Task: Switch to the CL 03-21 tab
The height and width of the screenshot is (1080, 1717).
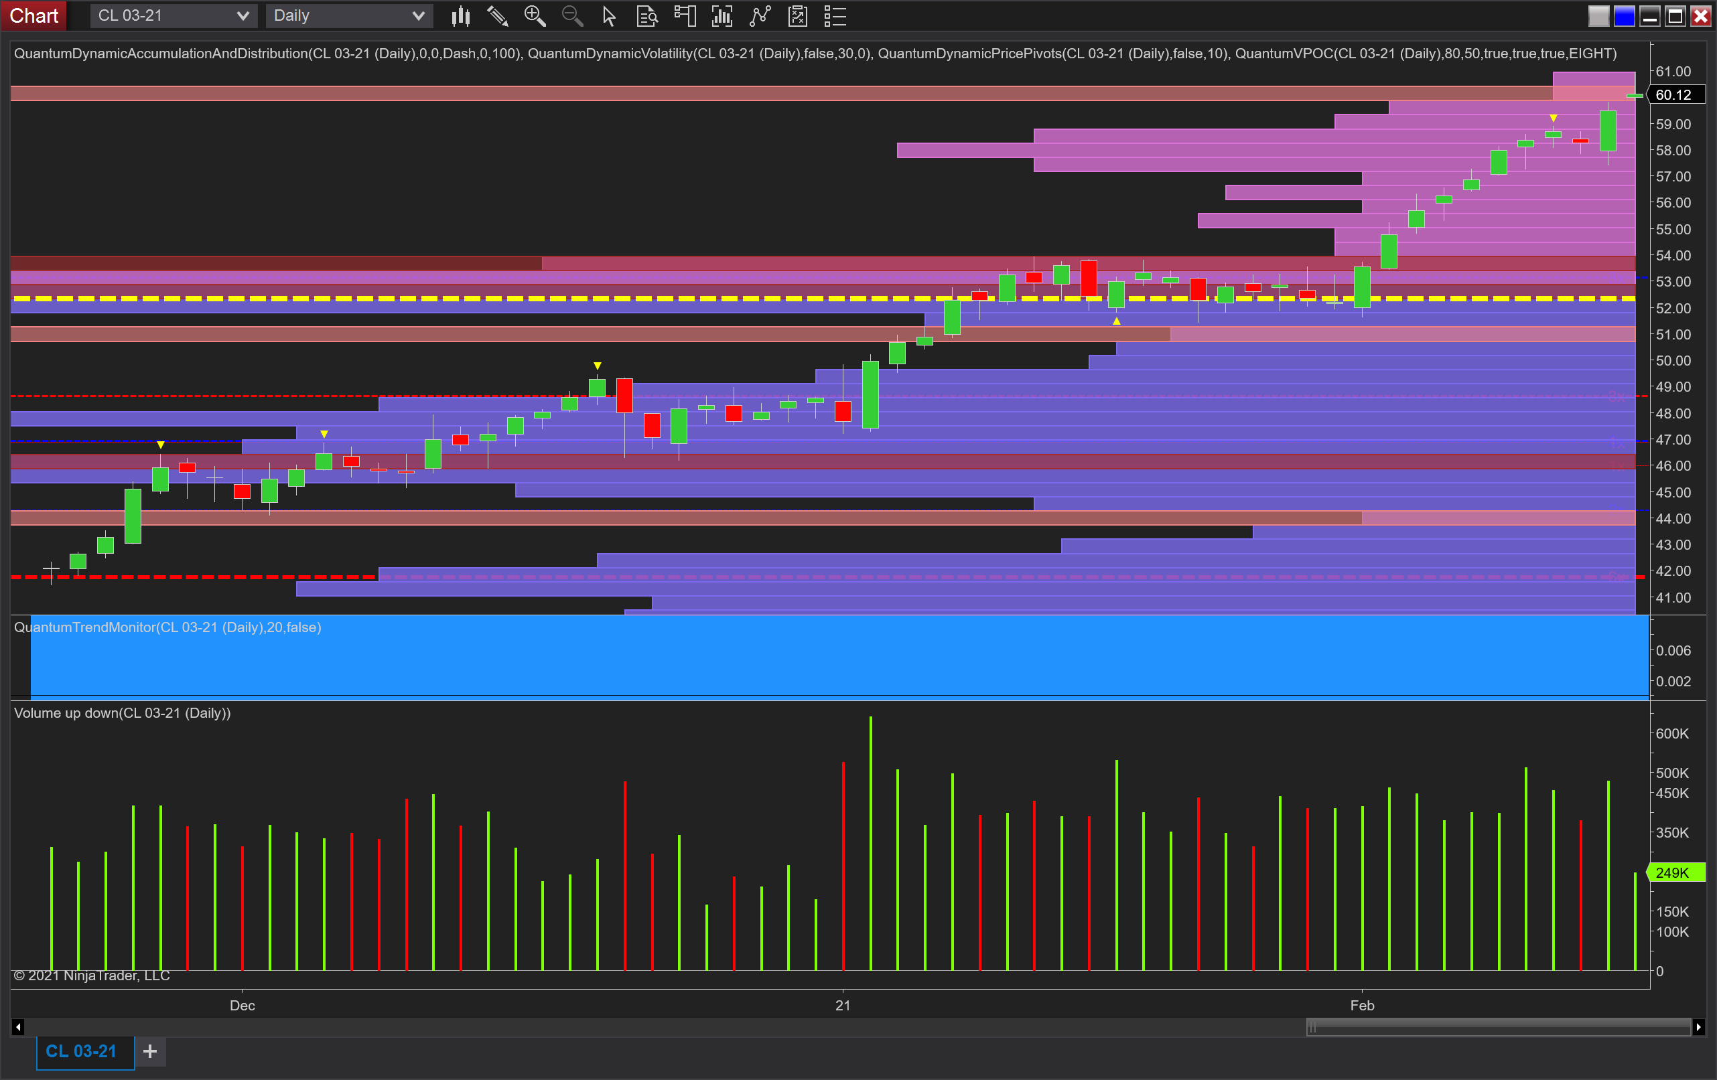Action: pyautogui.click(x=86, y=1051)
